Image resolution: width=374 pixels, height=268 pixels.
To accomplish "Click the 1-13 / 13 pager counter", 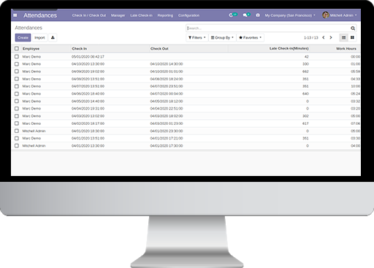I will click(x=311, y=38).
